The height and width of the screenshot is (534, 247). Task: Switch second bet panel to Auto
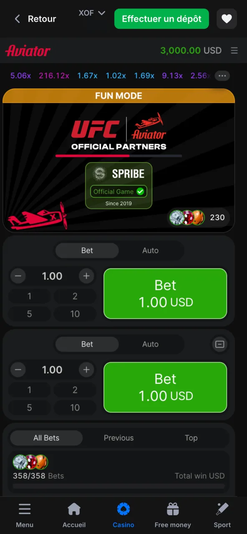[151, 344]
